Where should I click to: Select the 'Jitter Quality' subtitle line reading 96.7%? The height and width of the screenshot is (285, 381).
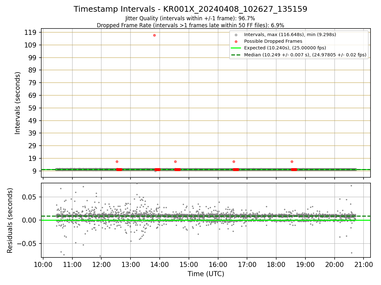tap(190, 18)
